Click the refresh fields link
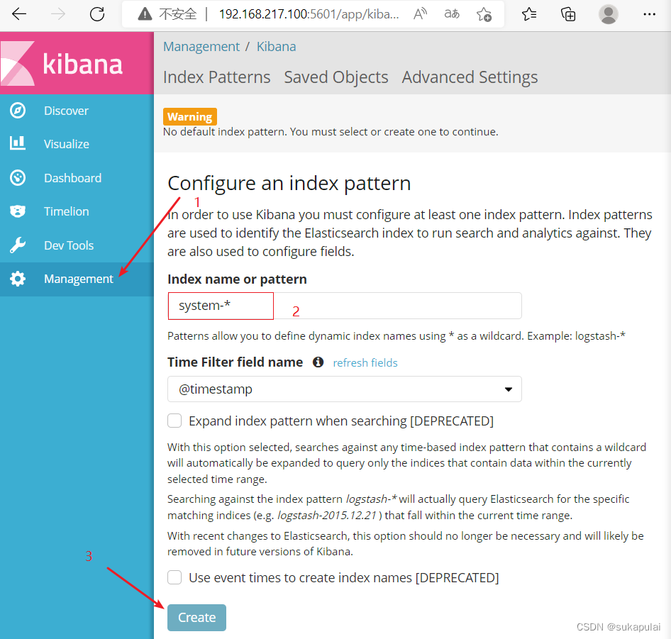Image resolution: width=671 pixels, height=639 pixels. tap(365, 362)
